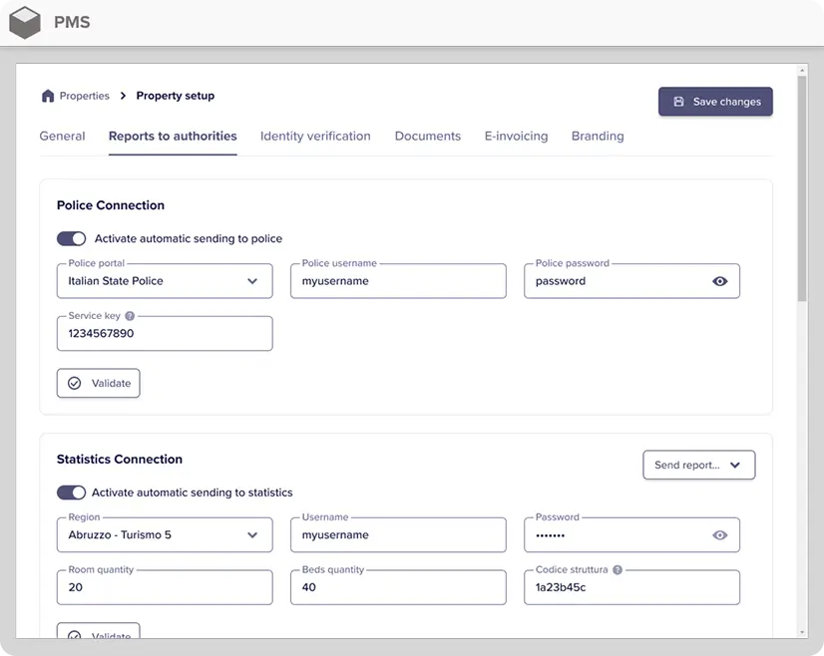The width and height of the screenshot is (824, 656).
Task: Go to the E-invoicing tab
Action: pyautogui.click(x=516, y=136)
